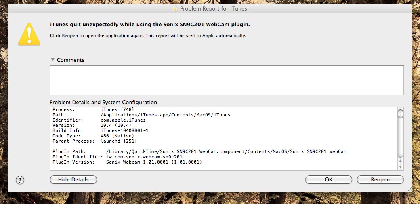This screenshot has width=420, height=204.
Task: Click the 'Version: 10.4 (10.4)' line
Action: pos(92,125)
